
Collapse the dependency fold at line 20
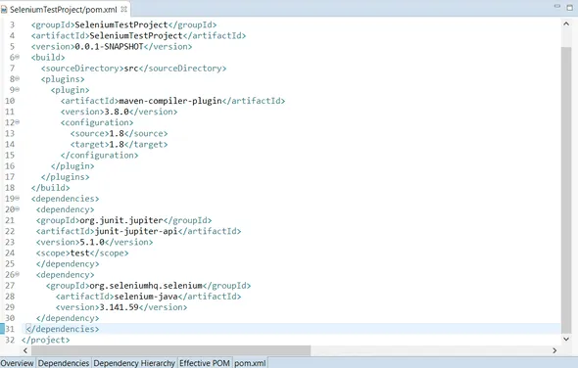[x=17, y=209]
